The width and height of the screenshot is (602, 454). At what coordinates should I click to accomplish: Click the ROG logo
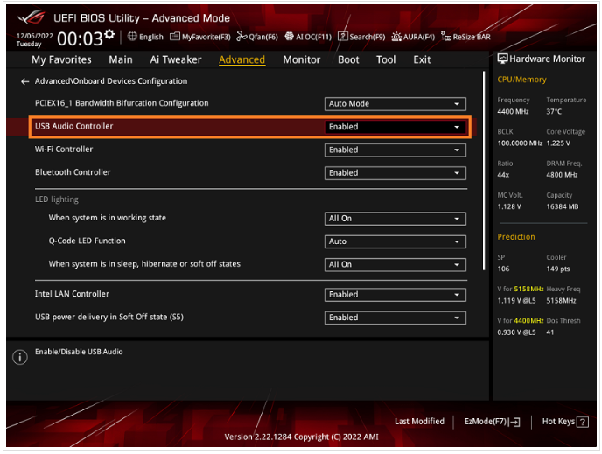point(31,17)
